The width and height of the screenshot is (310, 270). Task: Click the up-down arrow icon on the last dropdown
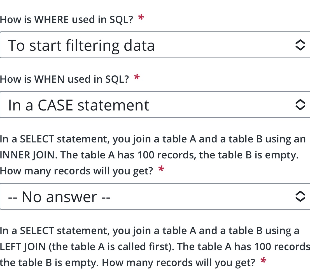[300, 196]
